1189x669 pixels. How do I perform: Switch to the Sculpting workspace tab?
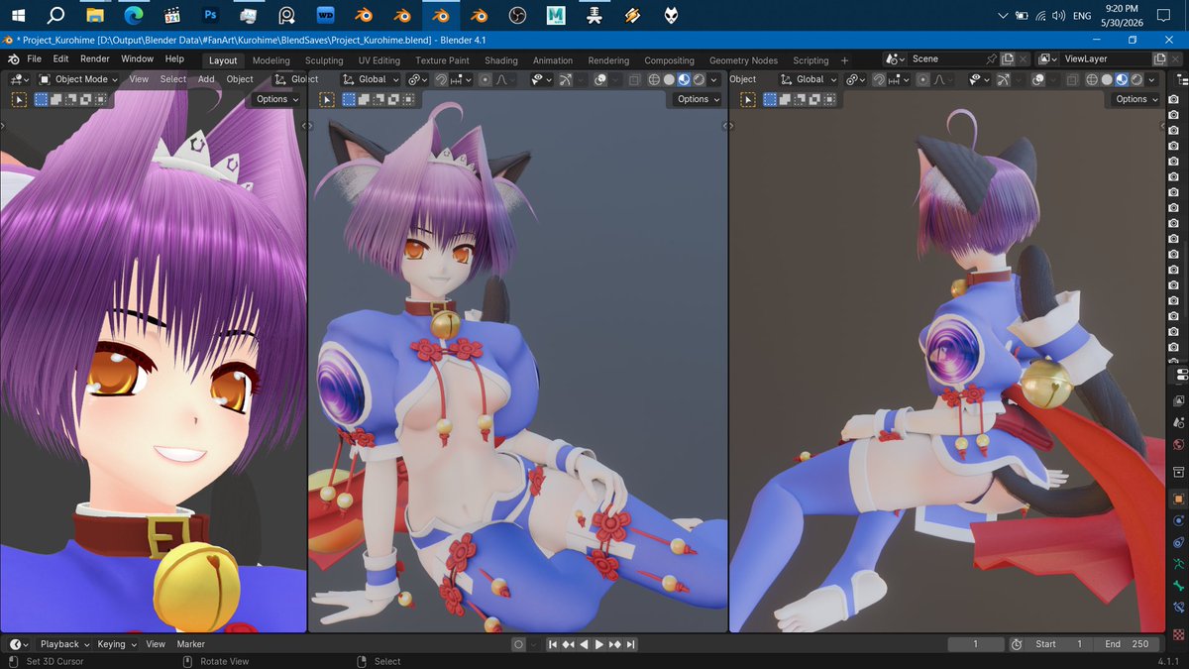coord(324,60)
